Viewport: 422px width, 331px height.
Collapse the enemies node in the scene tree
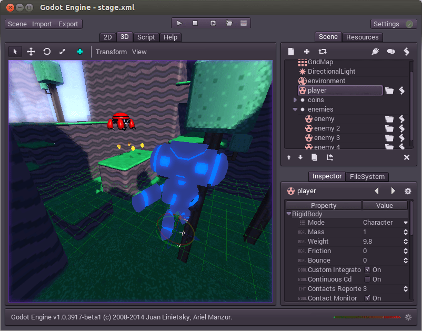(295, 109)
